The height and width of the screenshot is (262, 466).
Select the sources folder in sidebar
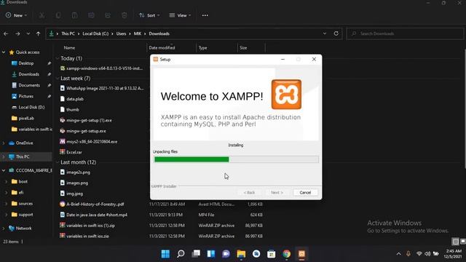coord(25,204)
